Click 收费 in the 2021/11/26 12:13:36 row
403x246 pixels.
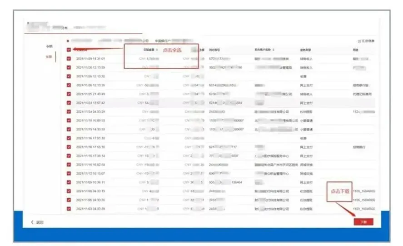(303, 76)
